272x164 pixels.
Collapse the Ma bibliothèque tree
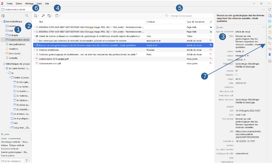2,21
